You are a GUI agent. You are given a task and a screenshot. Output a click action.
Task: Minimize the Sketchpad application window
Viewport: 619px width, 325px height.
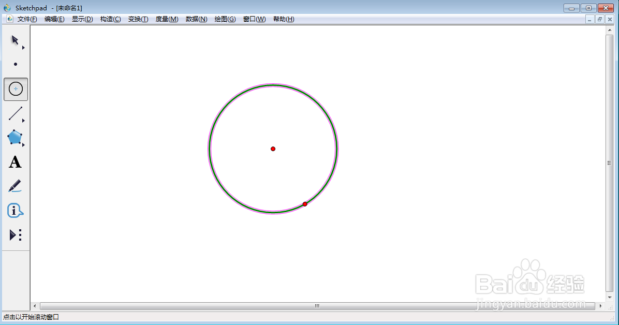[x=571, y=8]
